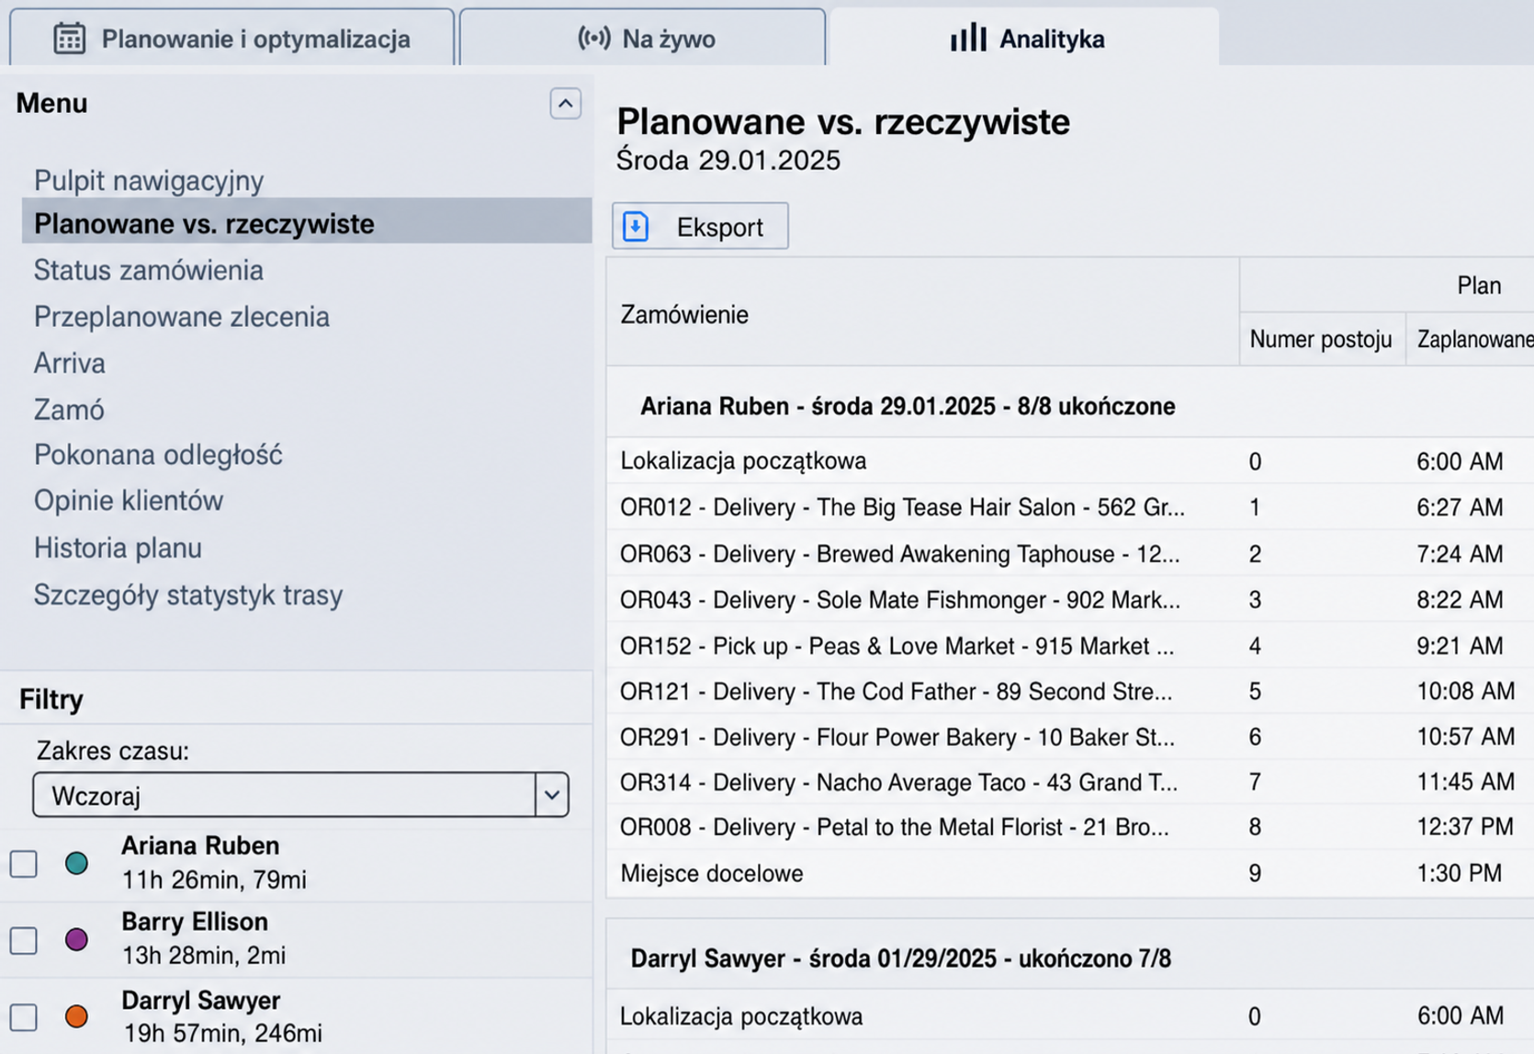This screenshot has width=1534, height=1054.
Task: Select the OR121 The Cod Father row
Action: [x=1070, y=691]
